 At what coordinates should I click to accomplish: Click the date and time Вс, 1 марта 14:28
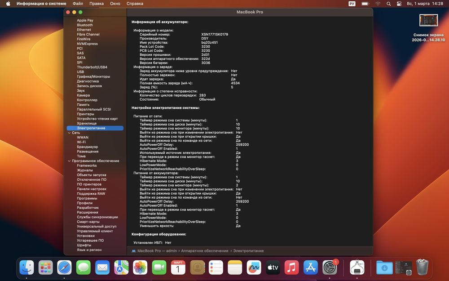click(x=425, y=4)
